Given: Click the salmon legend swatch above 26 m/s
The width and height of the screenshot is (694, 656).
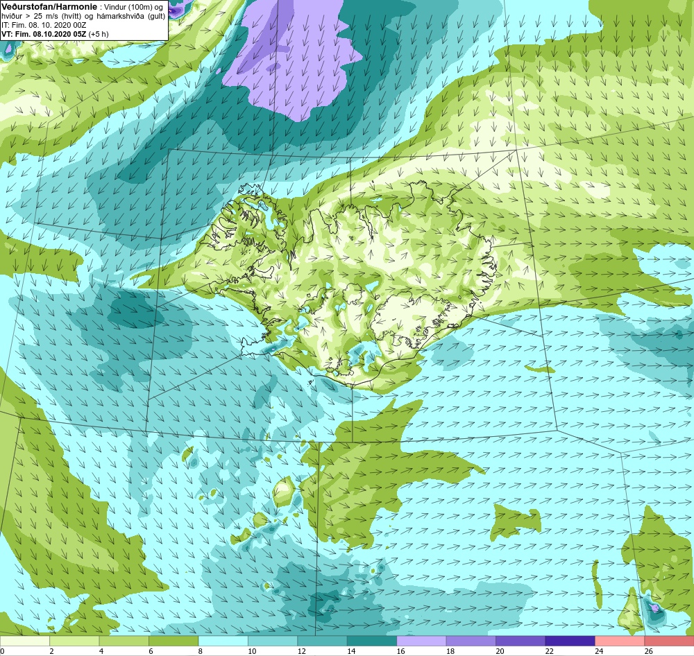Looking at the screenshot, I should click(x=669, y=641).
